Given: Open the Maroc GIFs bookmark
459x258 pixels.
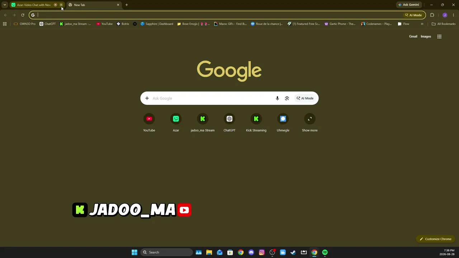Looking at the screenshot, I should click(230, 24).
